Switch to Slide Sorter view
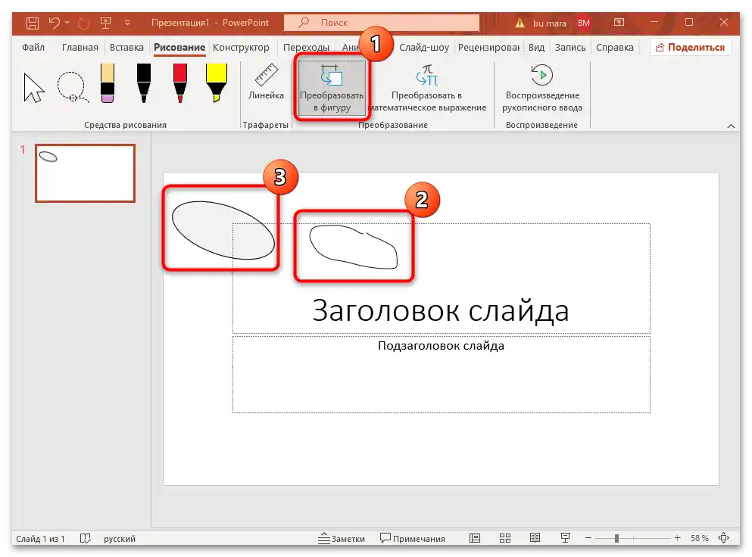The width and height of the screenshot is (752, 557). pyautogui.click(x=505, y=538)
